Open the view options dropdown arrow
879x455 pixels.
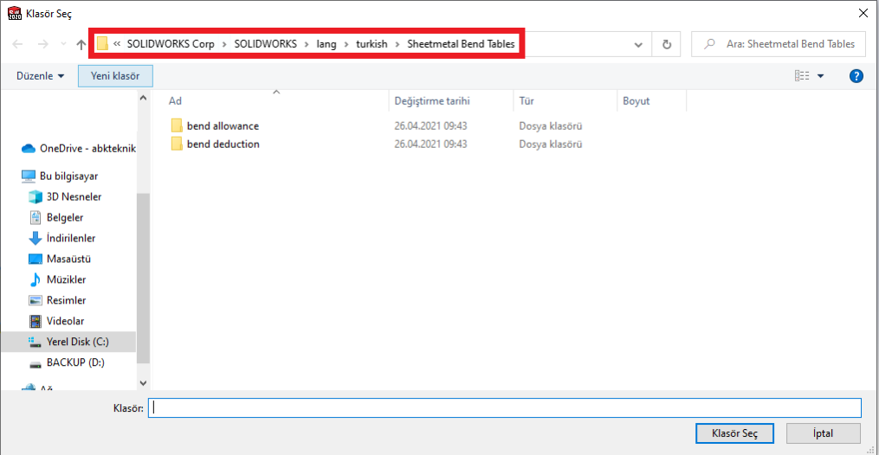pos(820,76)
